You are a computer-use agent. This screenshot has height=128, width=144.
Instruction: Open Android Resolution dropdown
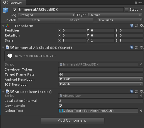[x=101, y=79]
